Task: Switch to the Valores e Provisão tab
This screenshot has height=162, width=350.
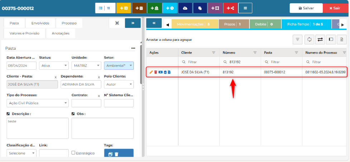Action: 25,33
